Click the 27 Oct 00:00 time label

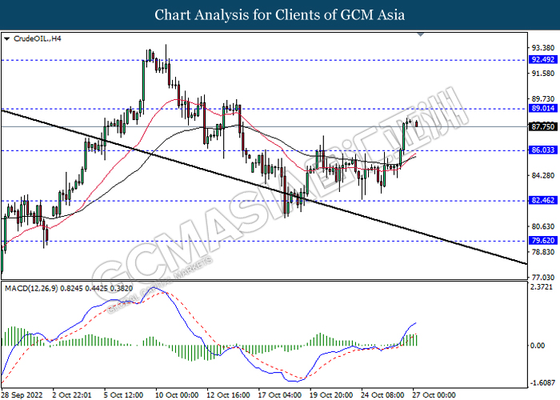[434, 395]
